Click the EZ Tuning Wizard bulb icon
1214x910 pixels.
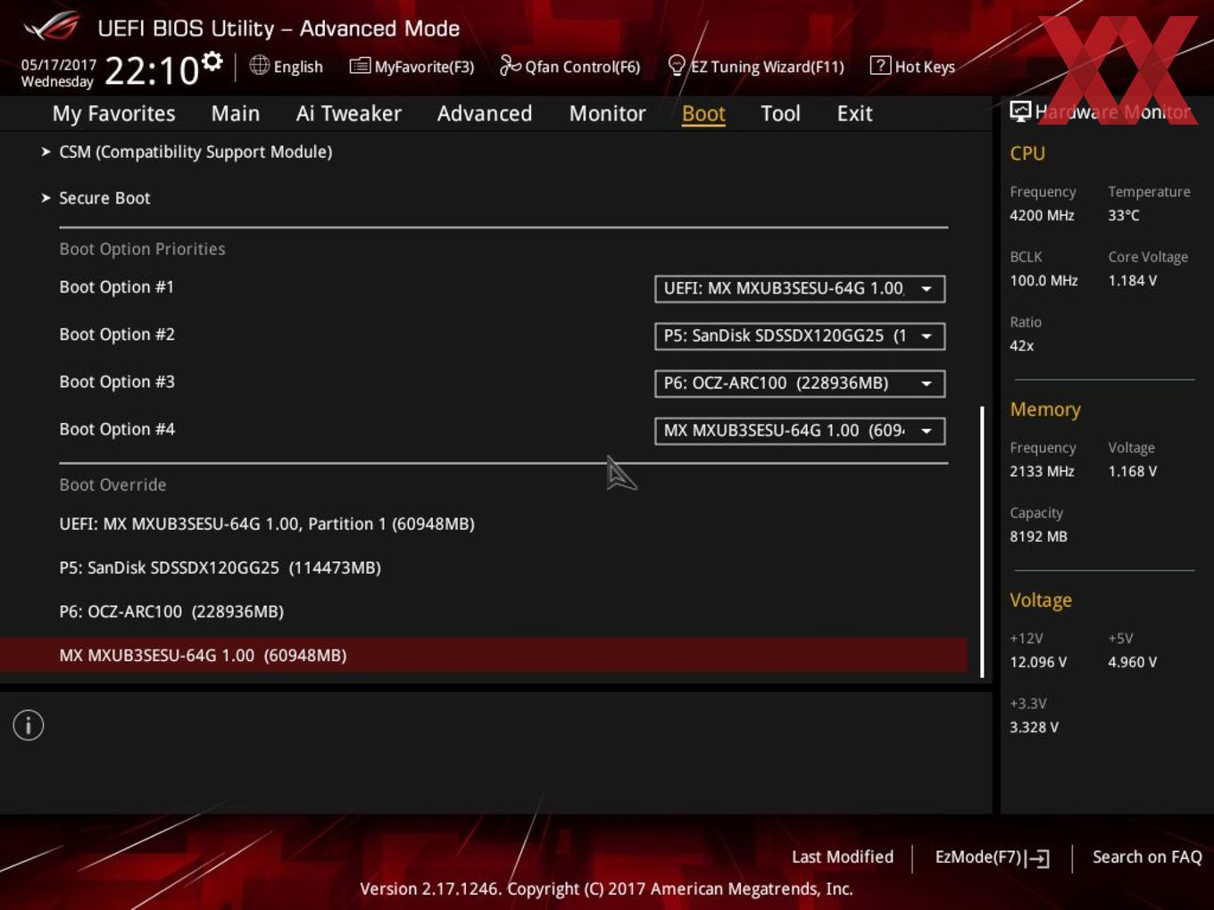pyautogui.click(x=677, y=65)
